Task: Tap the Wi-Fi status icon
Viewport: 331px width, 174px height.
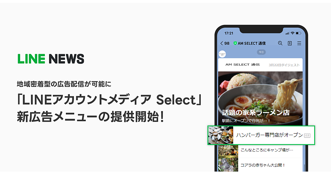Action: (x=292, y=33)
